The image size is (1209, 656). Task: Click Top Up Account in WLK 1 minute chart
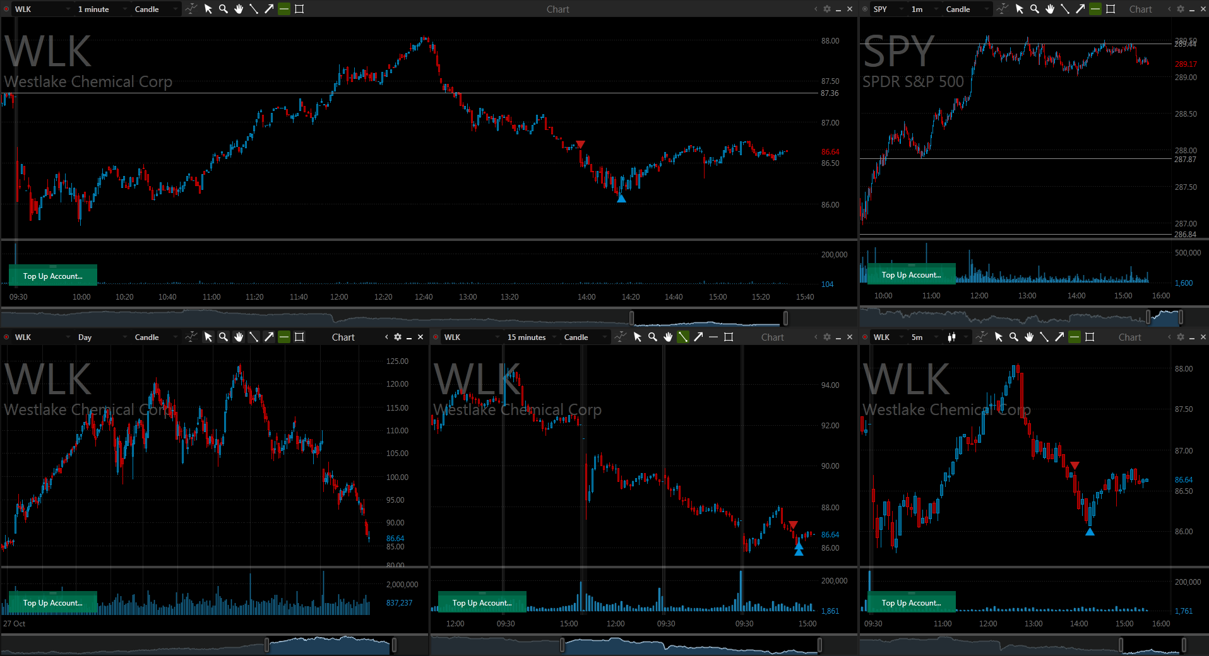tap(53, 276)
